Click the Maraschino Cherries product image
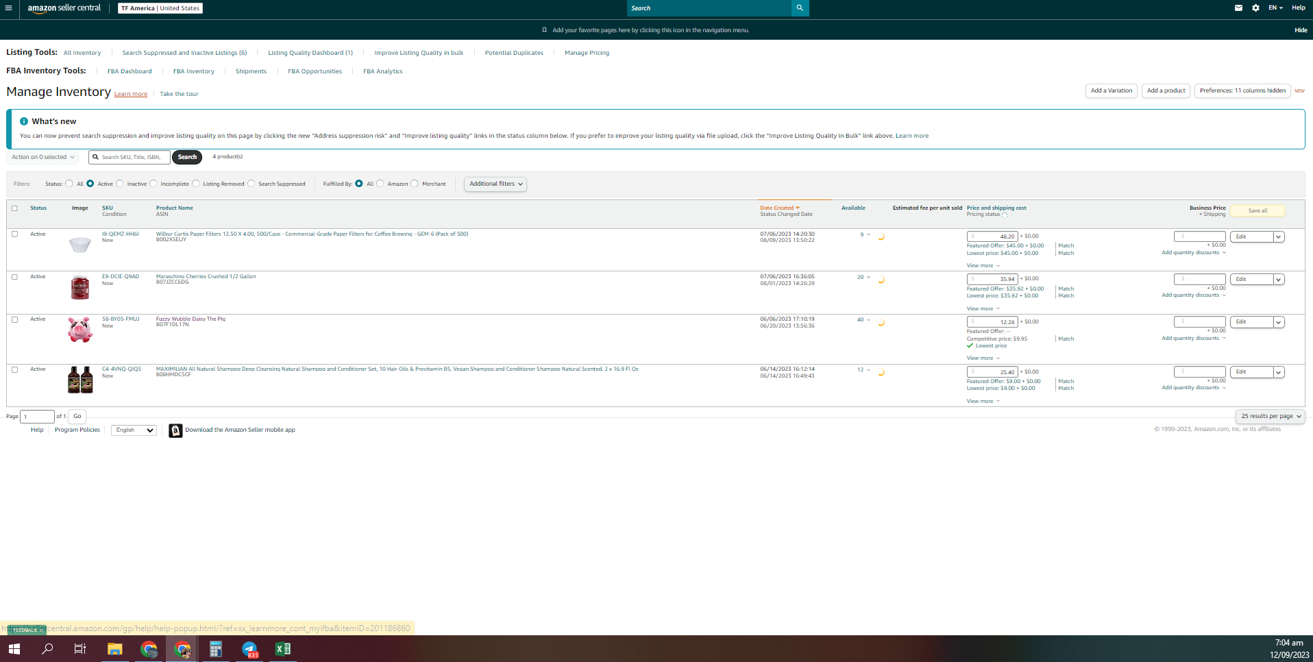Viewport: 1313px width, 662px height. (x=80, y=287)
